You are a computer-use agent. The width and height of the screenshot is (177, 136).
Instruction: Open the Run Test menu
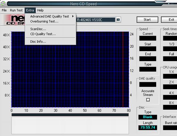16,10
